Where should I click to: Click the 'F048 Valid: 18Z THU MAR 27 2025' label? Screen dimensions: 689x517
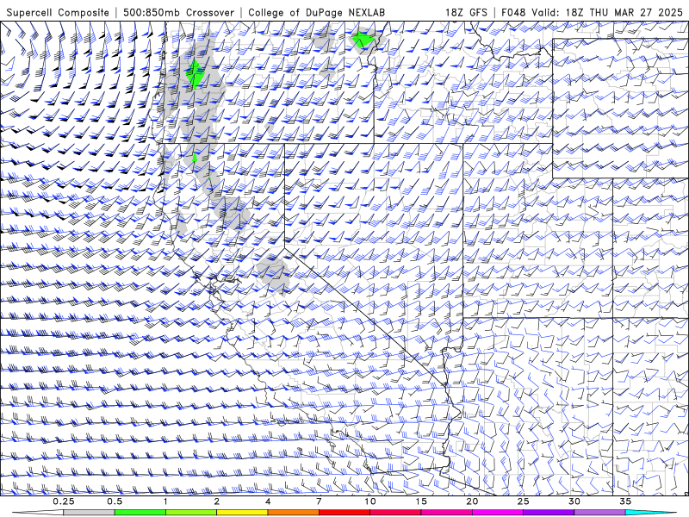592,12
